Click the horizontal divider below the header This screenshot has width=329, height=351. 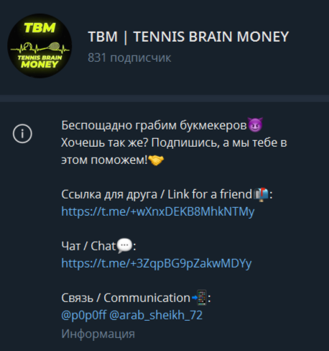click(x=164, y=99)
